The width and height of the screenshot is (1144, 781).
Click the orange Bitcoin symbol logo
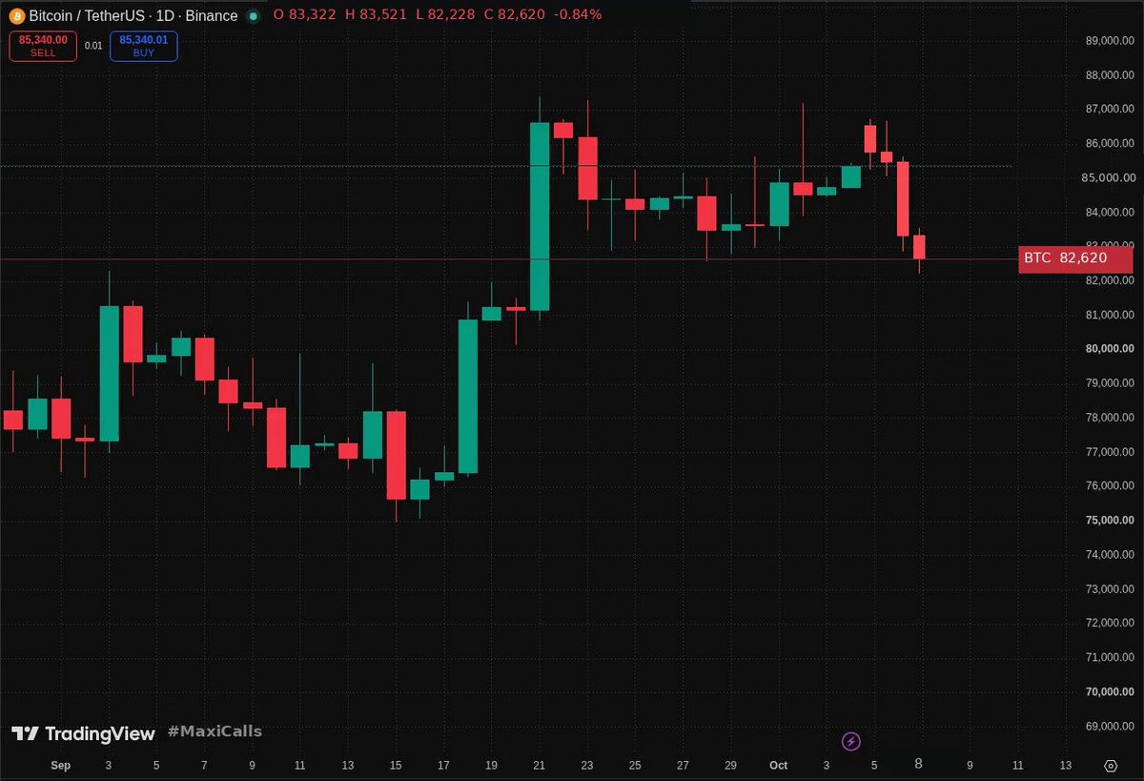point(18,15)
